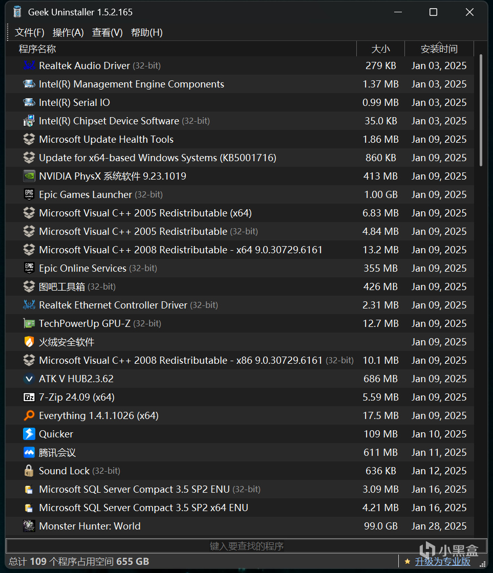This screenshot has height=573, width=493.
Task: Click the Intel Serial IO icon
Action: pos(29,102)
